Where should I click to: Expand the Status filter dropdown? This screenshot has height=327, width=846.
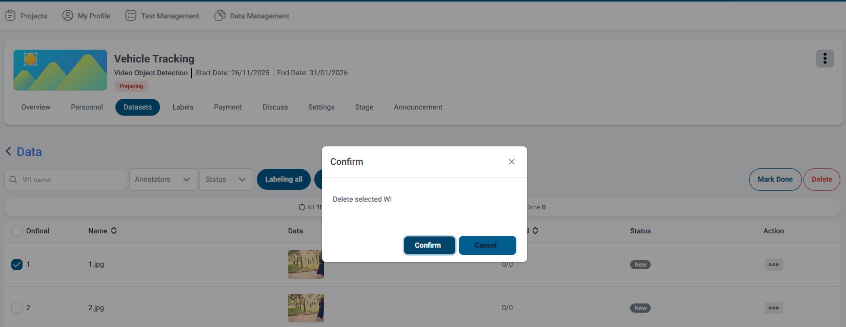pos(226,180)
